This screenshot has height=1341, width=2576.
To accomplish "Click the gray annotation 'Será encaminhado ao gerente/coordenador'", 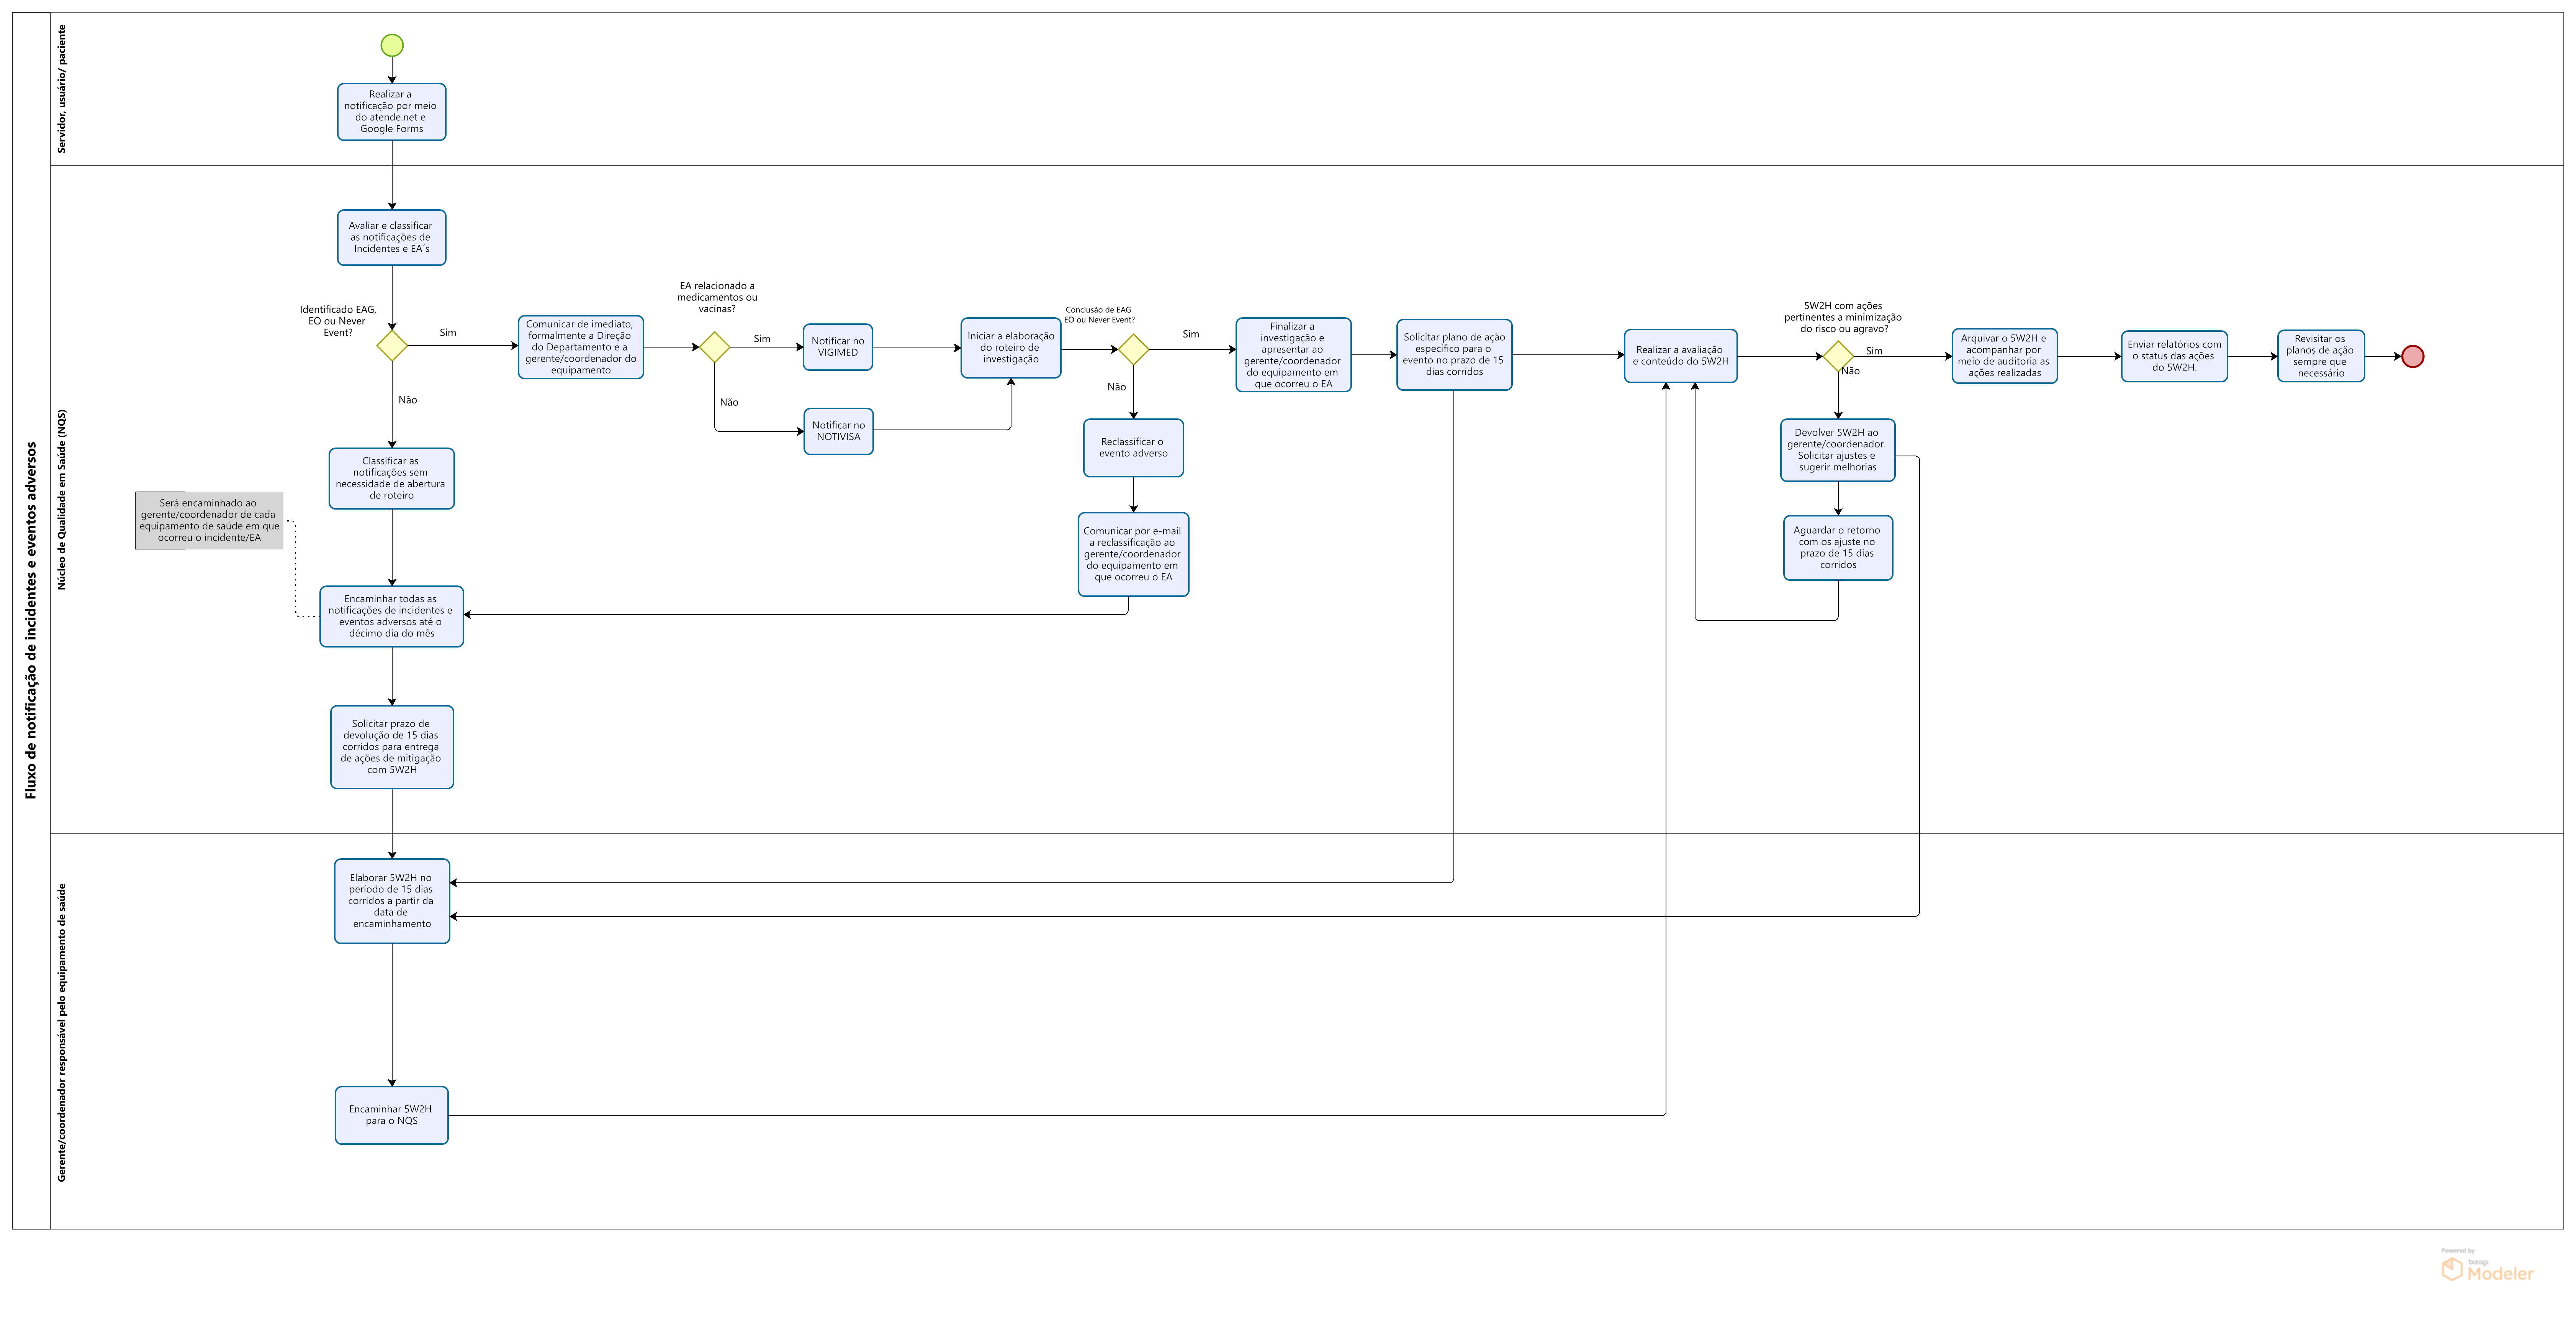I will click(209, 520).
